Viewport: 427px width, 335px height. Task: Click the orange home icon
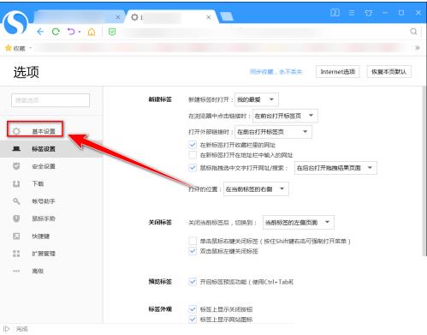[92, 32]
